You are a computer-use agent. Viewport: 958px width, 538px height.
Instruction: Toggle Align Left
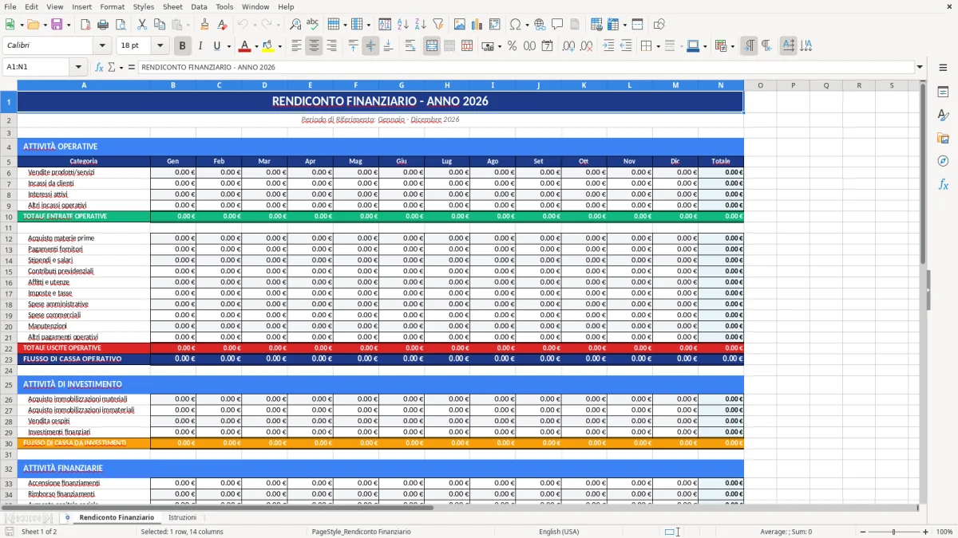(296, 46)
